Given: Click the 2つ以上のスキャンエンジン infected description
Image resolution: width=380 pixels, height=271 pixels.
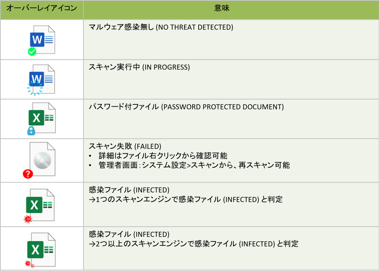Looking at the screenshot, I should coord(194,244).
